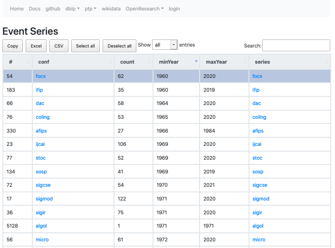The image size is (335, 248).
Task: Open ijcai link in series column
Action: 257,144
